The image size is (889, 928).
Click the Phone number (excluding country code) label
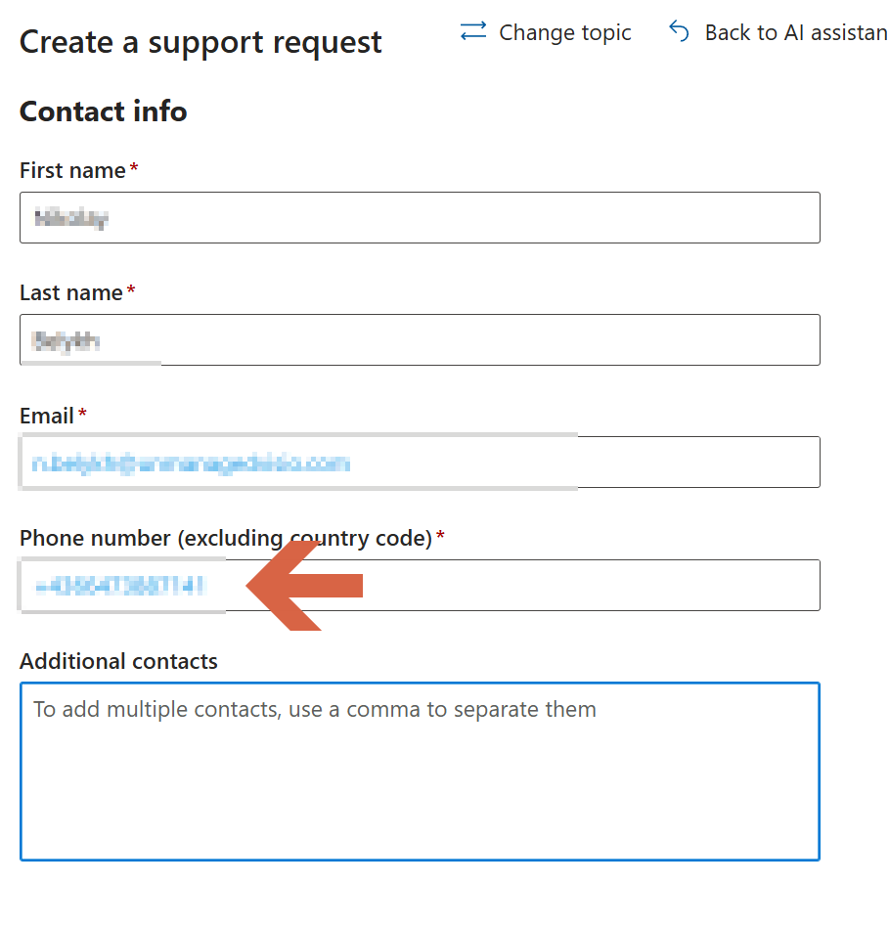click(x=226, y=539)
